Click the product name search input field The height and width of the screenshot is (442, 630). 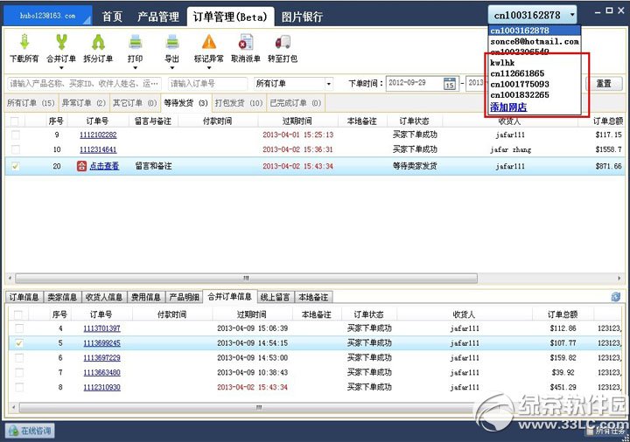click(x=84, y=84)
